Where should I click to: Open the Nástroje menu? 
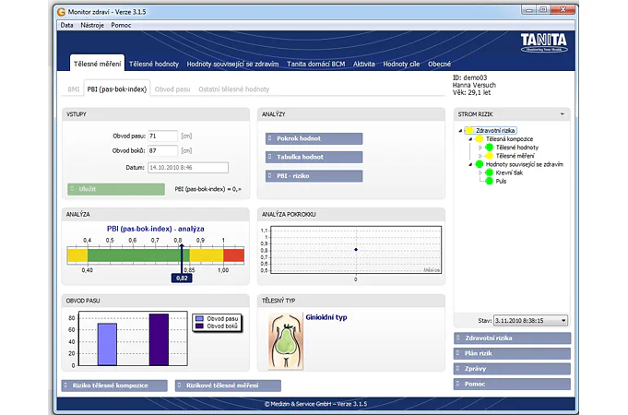[x=92, y=25]
